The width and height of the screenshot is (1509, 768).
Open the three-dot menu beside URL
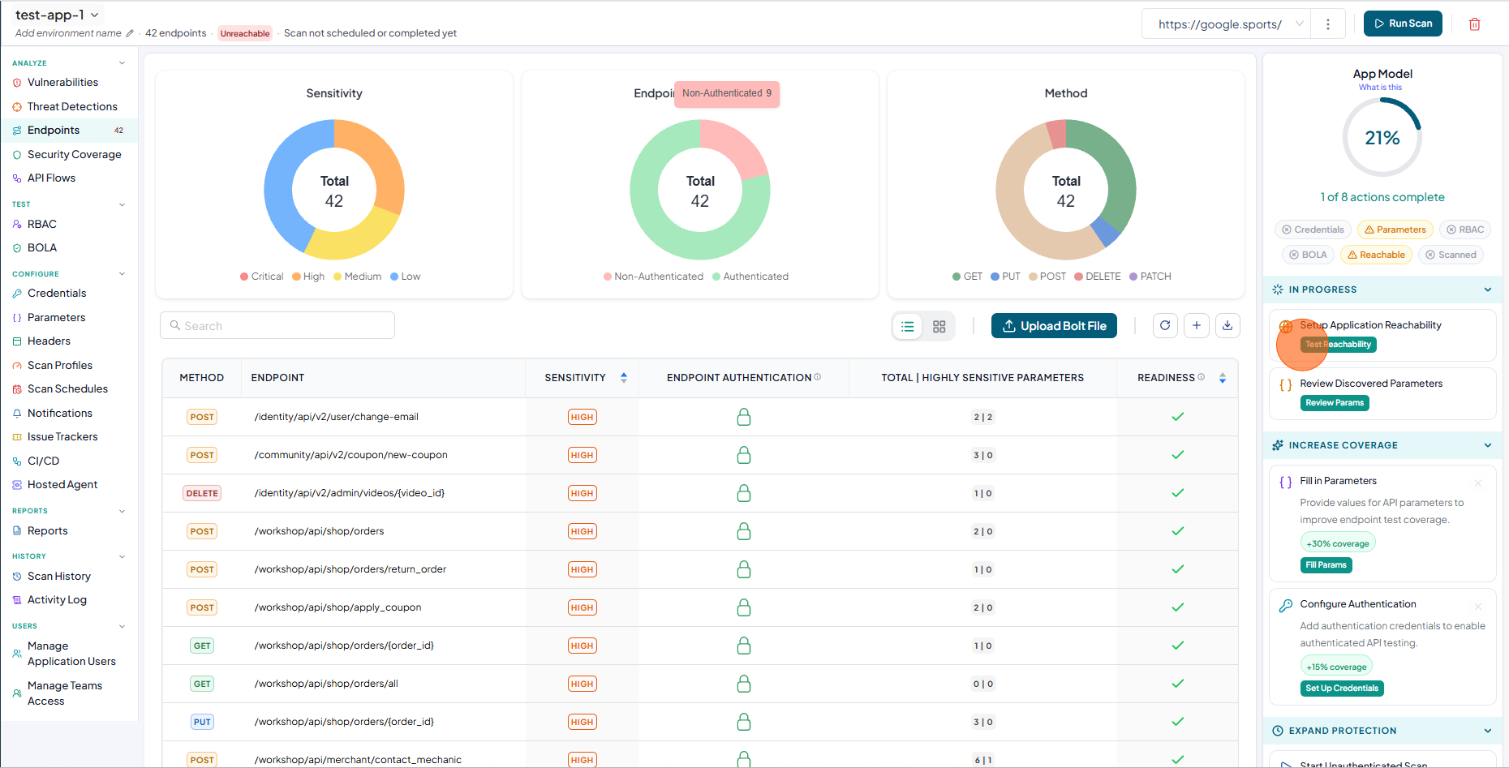coord(1327,24)
